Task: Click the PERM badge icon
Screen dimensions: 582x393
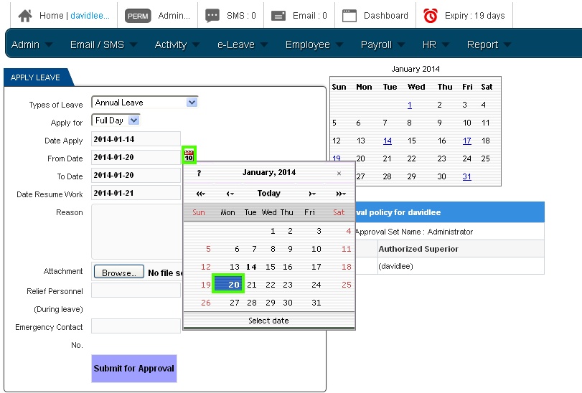Action: pos(138,16)
